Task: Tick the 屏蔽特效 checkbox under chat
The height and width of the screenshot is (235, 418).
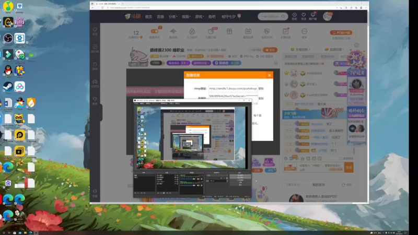Action: [x=341, y=158]
